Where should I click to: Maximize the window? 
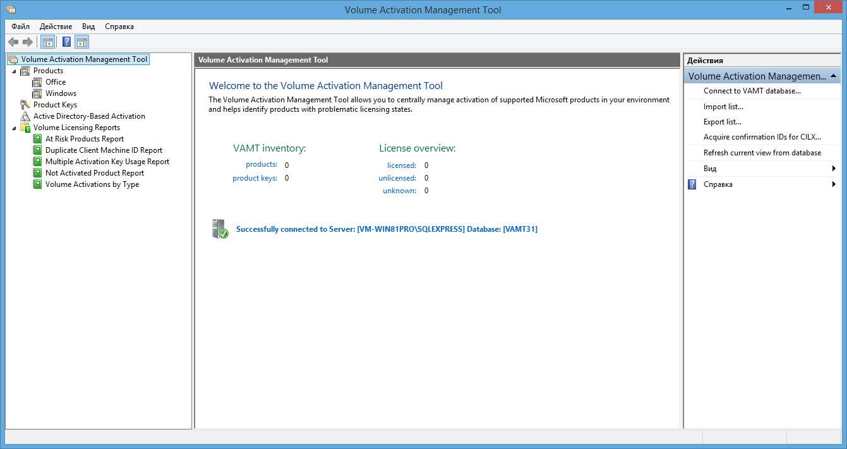[806, 8]
